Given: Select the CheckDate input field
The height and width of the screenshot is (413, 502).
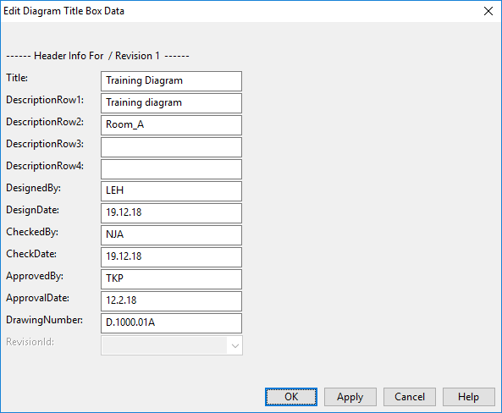Looking at the screenshot, I should pyautogui.click(x=171, y=257).
